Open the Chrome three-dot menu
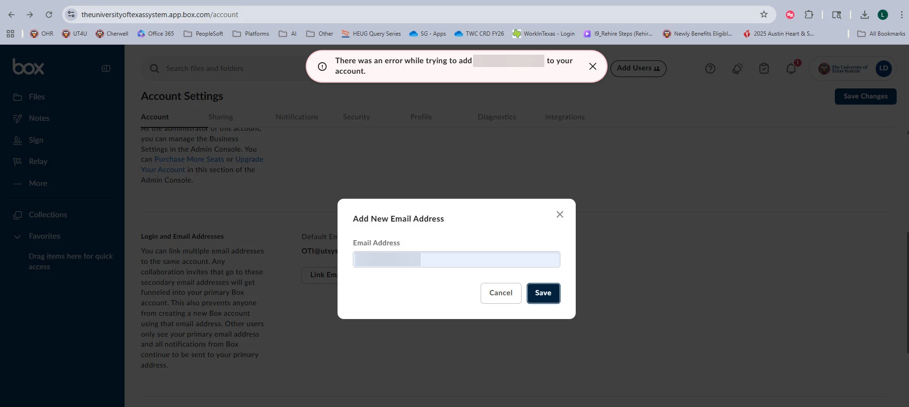The image size is (909, 407). [x=901, y=15]
